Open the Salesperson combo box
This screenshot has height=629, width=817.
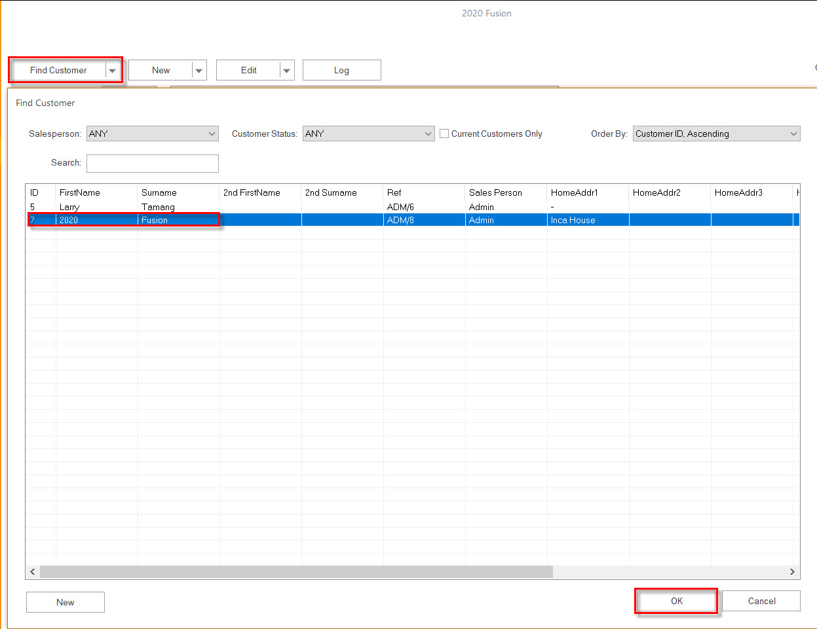pyautogui.click(x=153, y=134)
